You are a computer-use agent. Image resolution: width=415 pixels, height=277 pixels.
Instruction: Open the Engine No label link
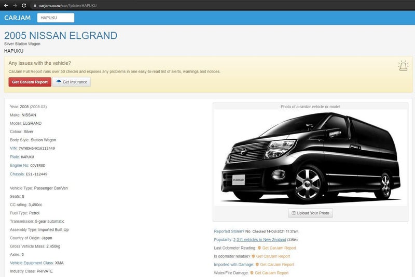pos(19,165)
